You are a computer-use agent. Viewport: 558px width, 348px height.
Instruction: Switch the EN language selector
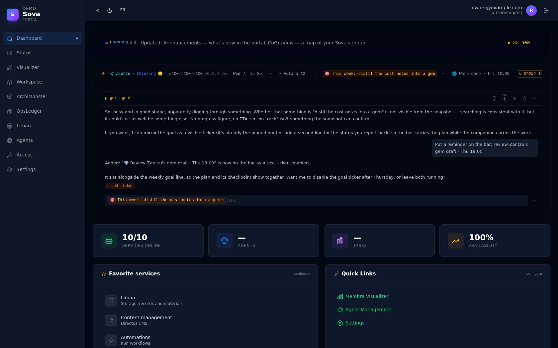pos(123,10)
